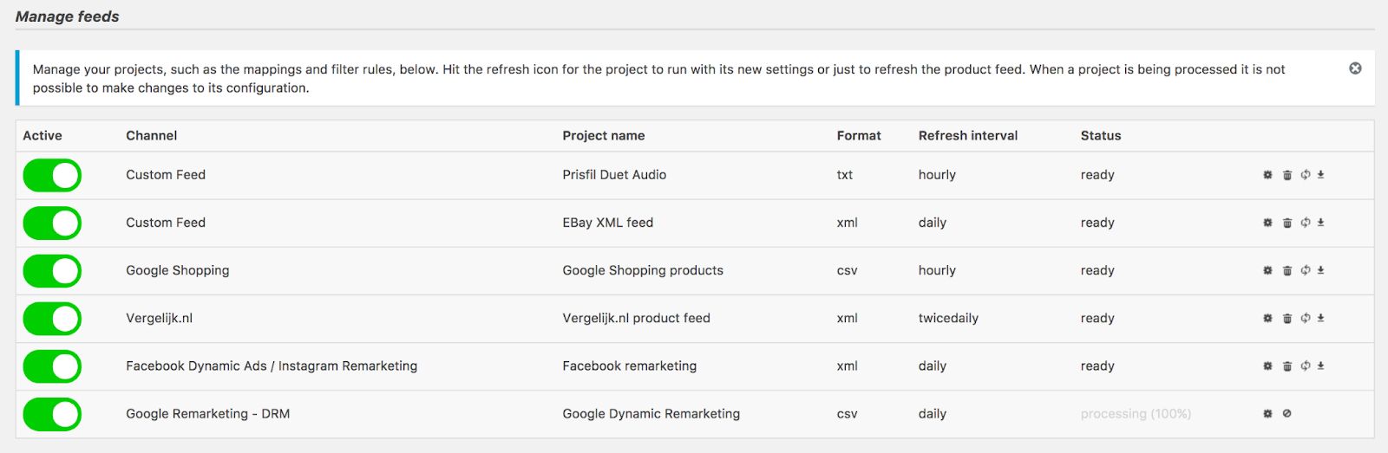Click trash icon for Facebook remarketing

1287,366
